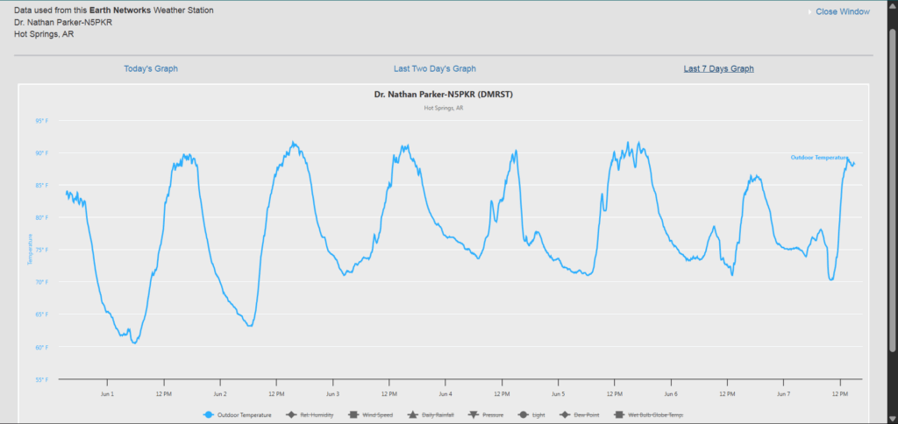Select the Last 7 Days Graph tab
This screenshot has height=424, width=898.
click(x=718, y=68)
